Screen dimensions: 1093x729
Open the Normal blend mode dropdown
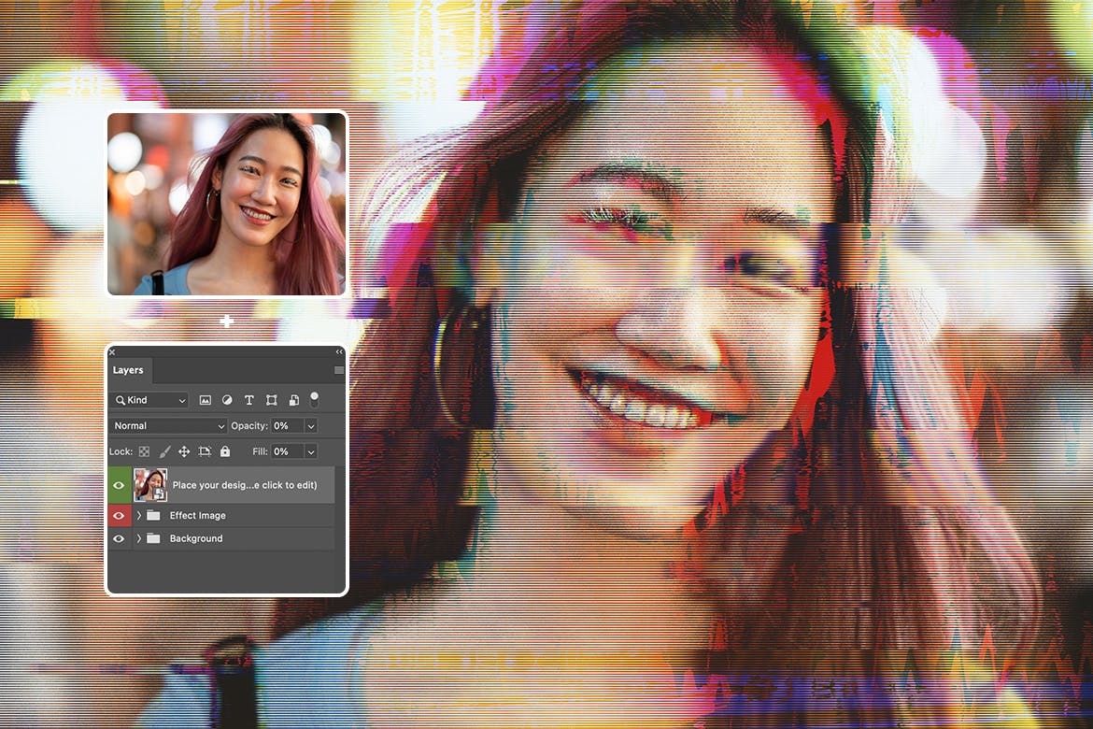click(167, 425)
